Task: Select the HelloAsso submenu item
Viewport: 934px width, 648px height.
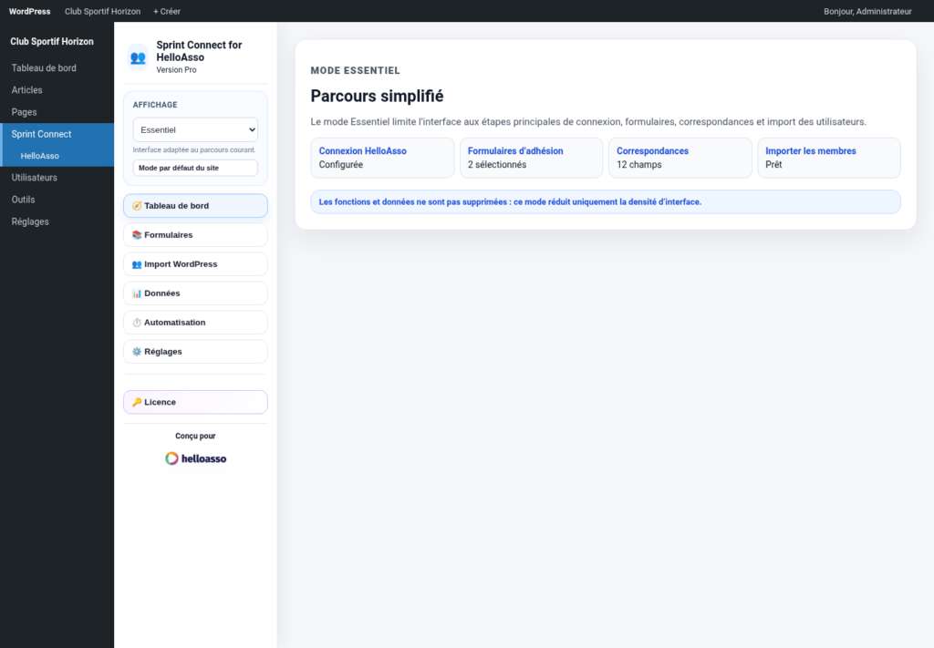Action: pyautogui.click(x=57, y=156)
